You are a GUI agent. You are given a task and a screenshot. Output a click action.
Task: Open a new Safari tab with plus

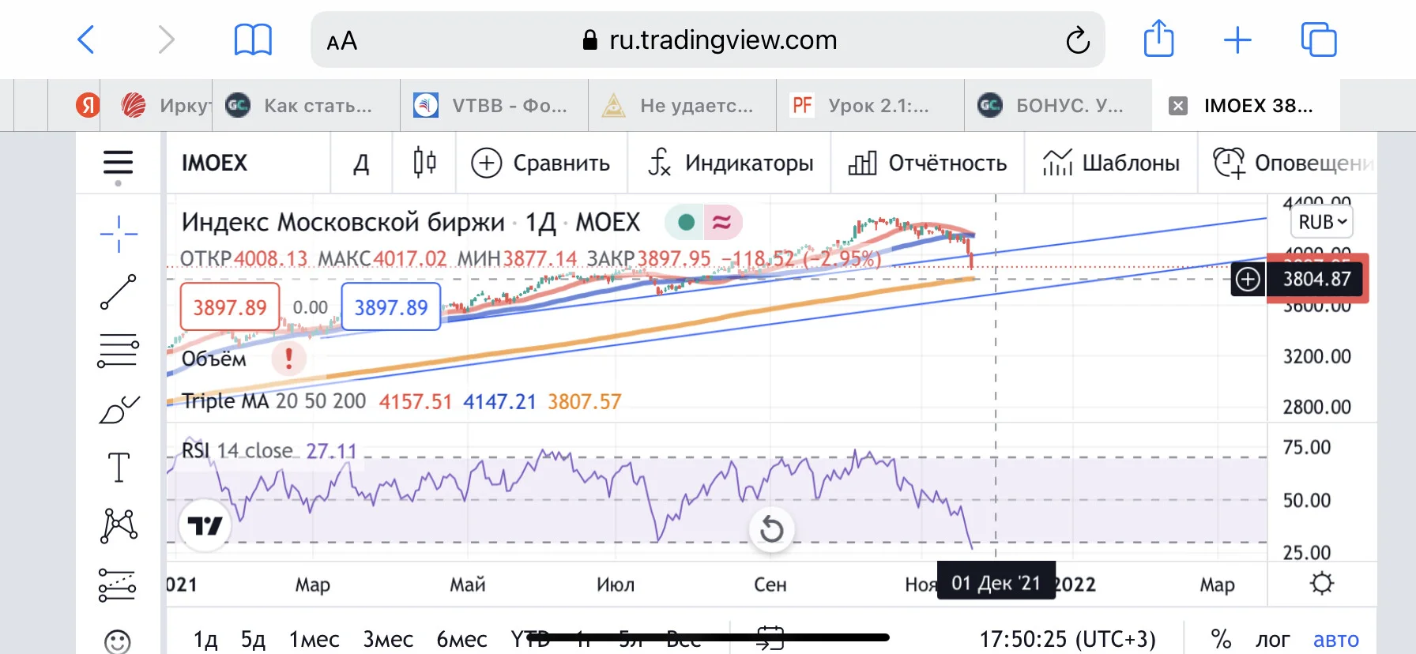click(x=1237, y=39)
